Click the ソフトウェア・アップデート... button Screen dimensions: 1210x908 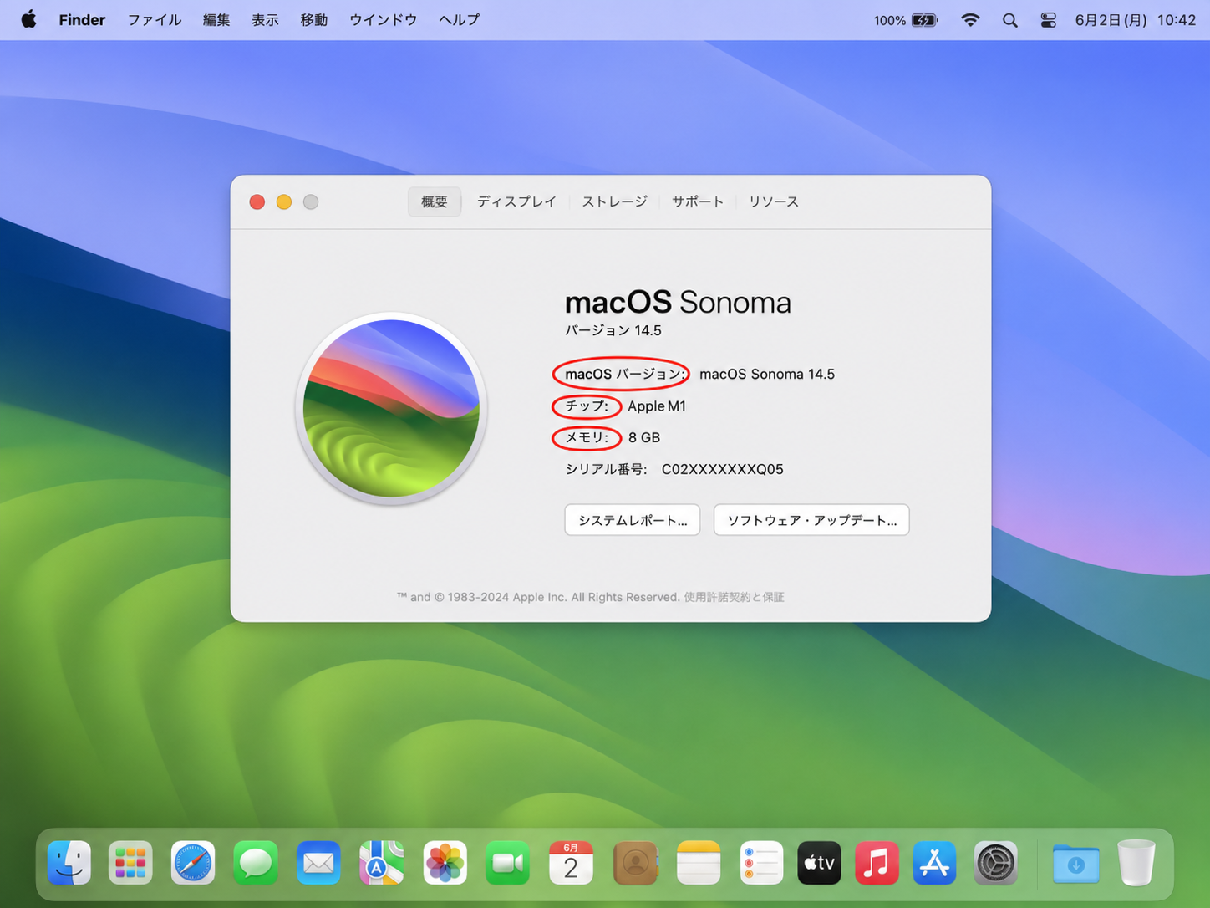pyautogui.click(x=811, y=520)
